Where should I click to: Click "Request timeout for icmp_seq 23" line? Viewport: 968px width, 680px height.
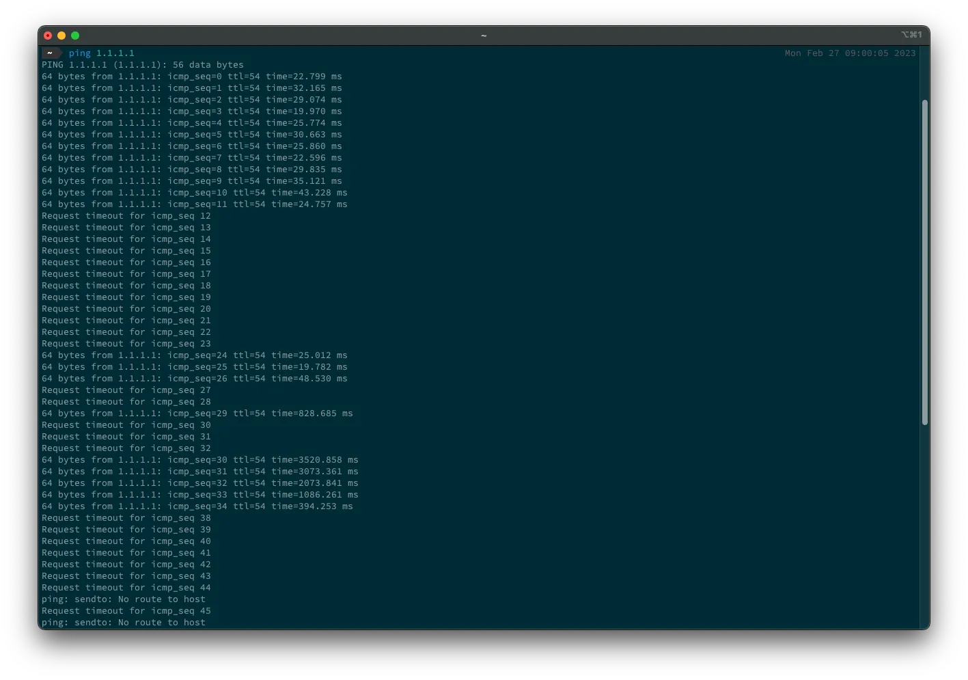[x=126, y=344]
